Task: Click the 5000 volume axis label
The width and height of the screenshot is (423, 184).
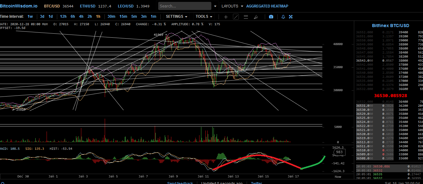Action: [x=339, y=127]
